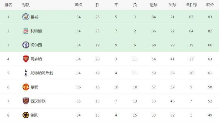Select the 西汉姆联 team name
This screenshot has height=122, width=219.
click(x=38, y=101)
